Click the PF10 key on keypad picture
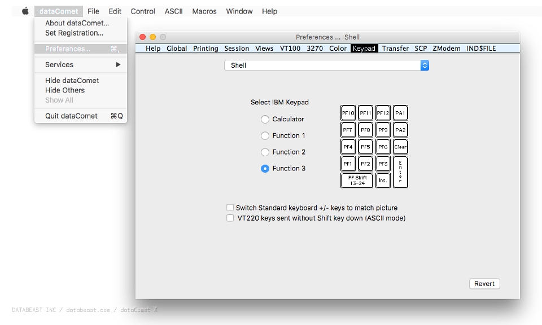The width and height of the screenshot is (542, 325). tap(348, 113)
